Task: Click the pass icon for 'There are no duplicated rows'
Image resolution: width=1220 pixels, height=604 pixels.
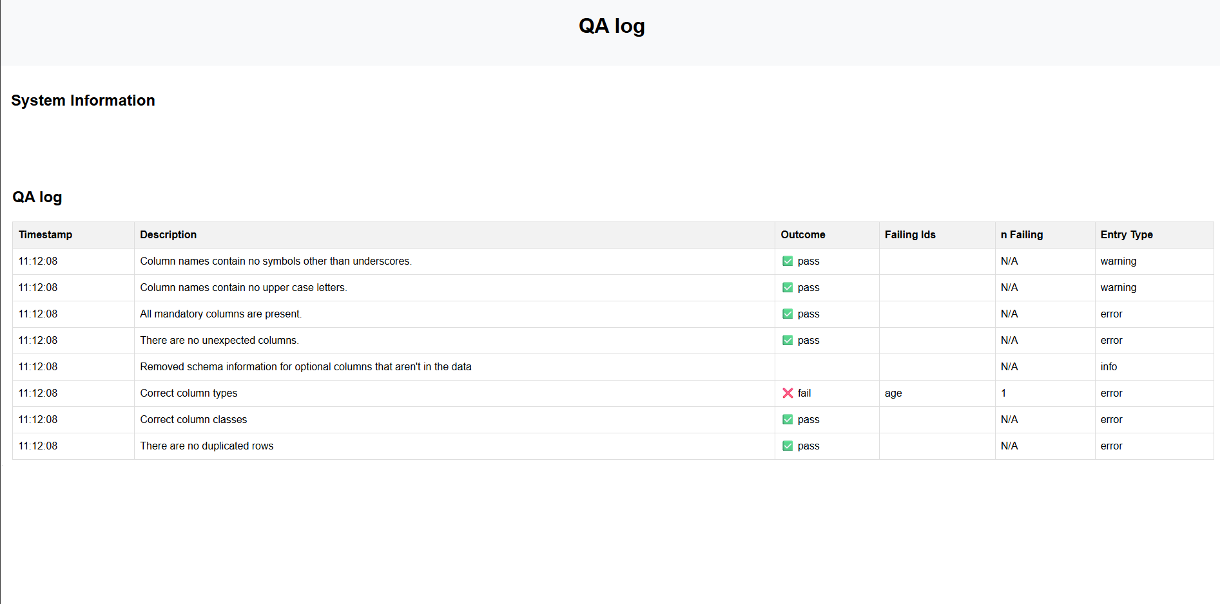Action: point(788,446)
